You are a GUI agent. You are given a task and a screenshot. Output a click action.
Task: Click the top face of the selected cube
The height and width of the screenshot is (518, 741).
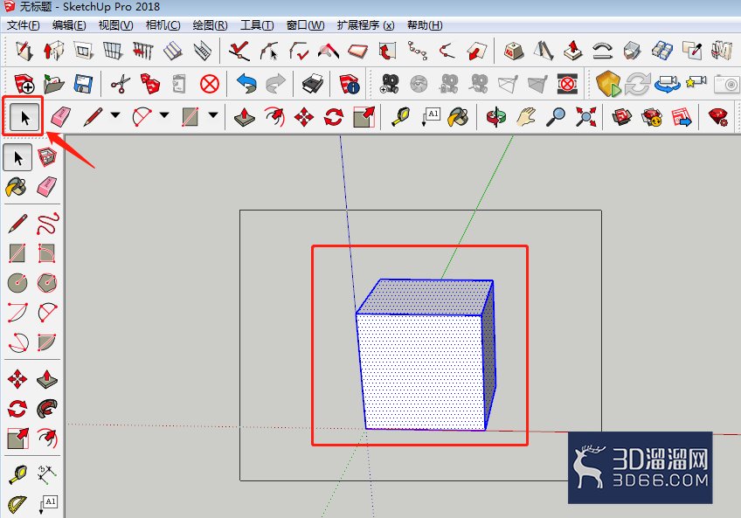click(426, 297)
